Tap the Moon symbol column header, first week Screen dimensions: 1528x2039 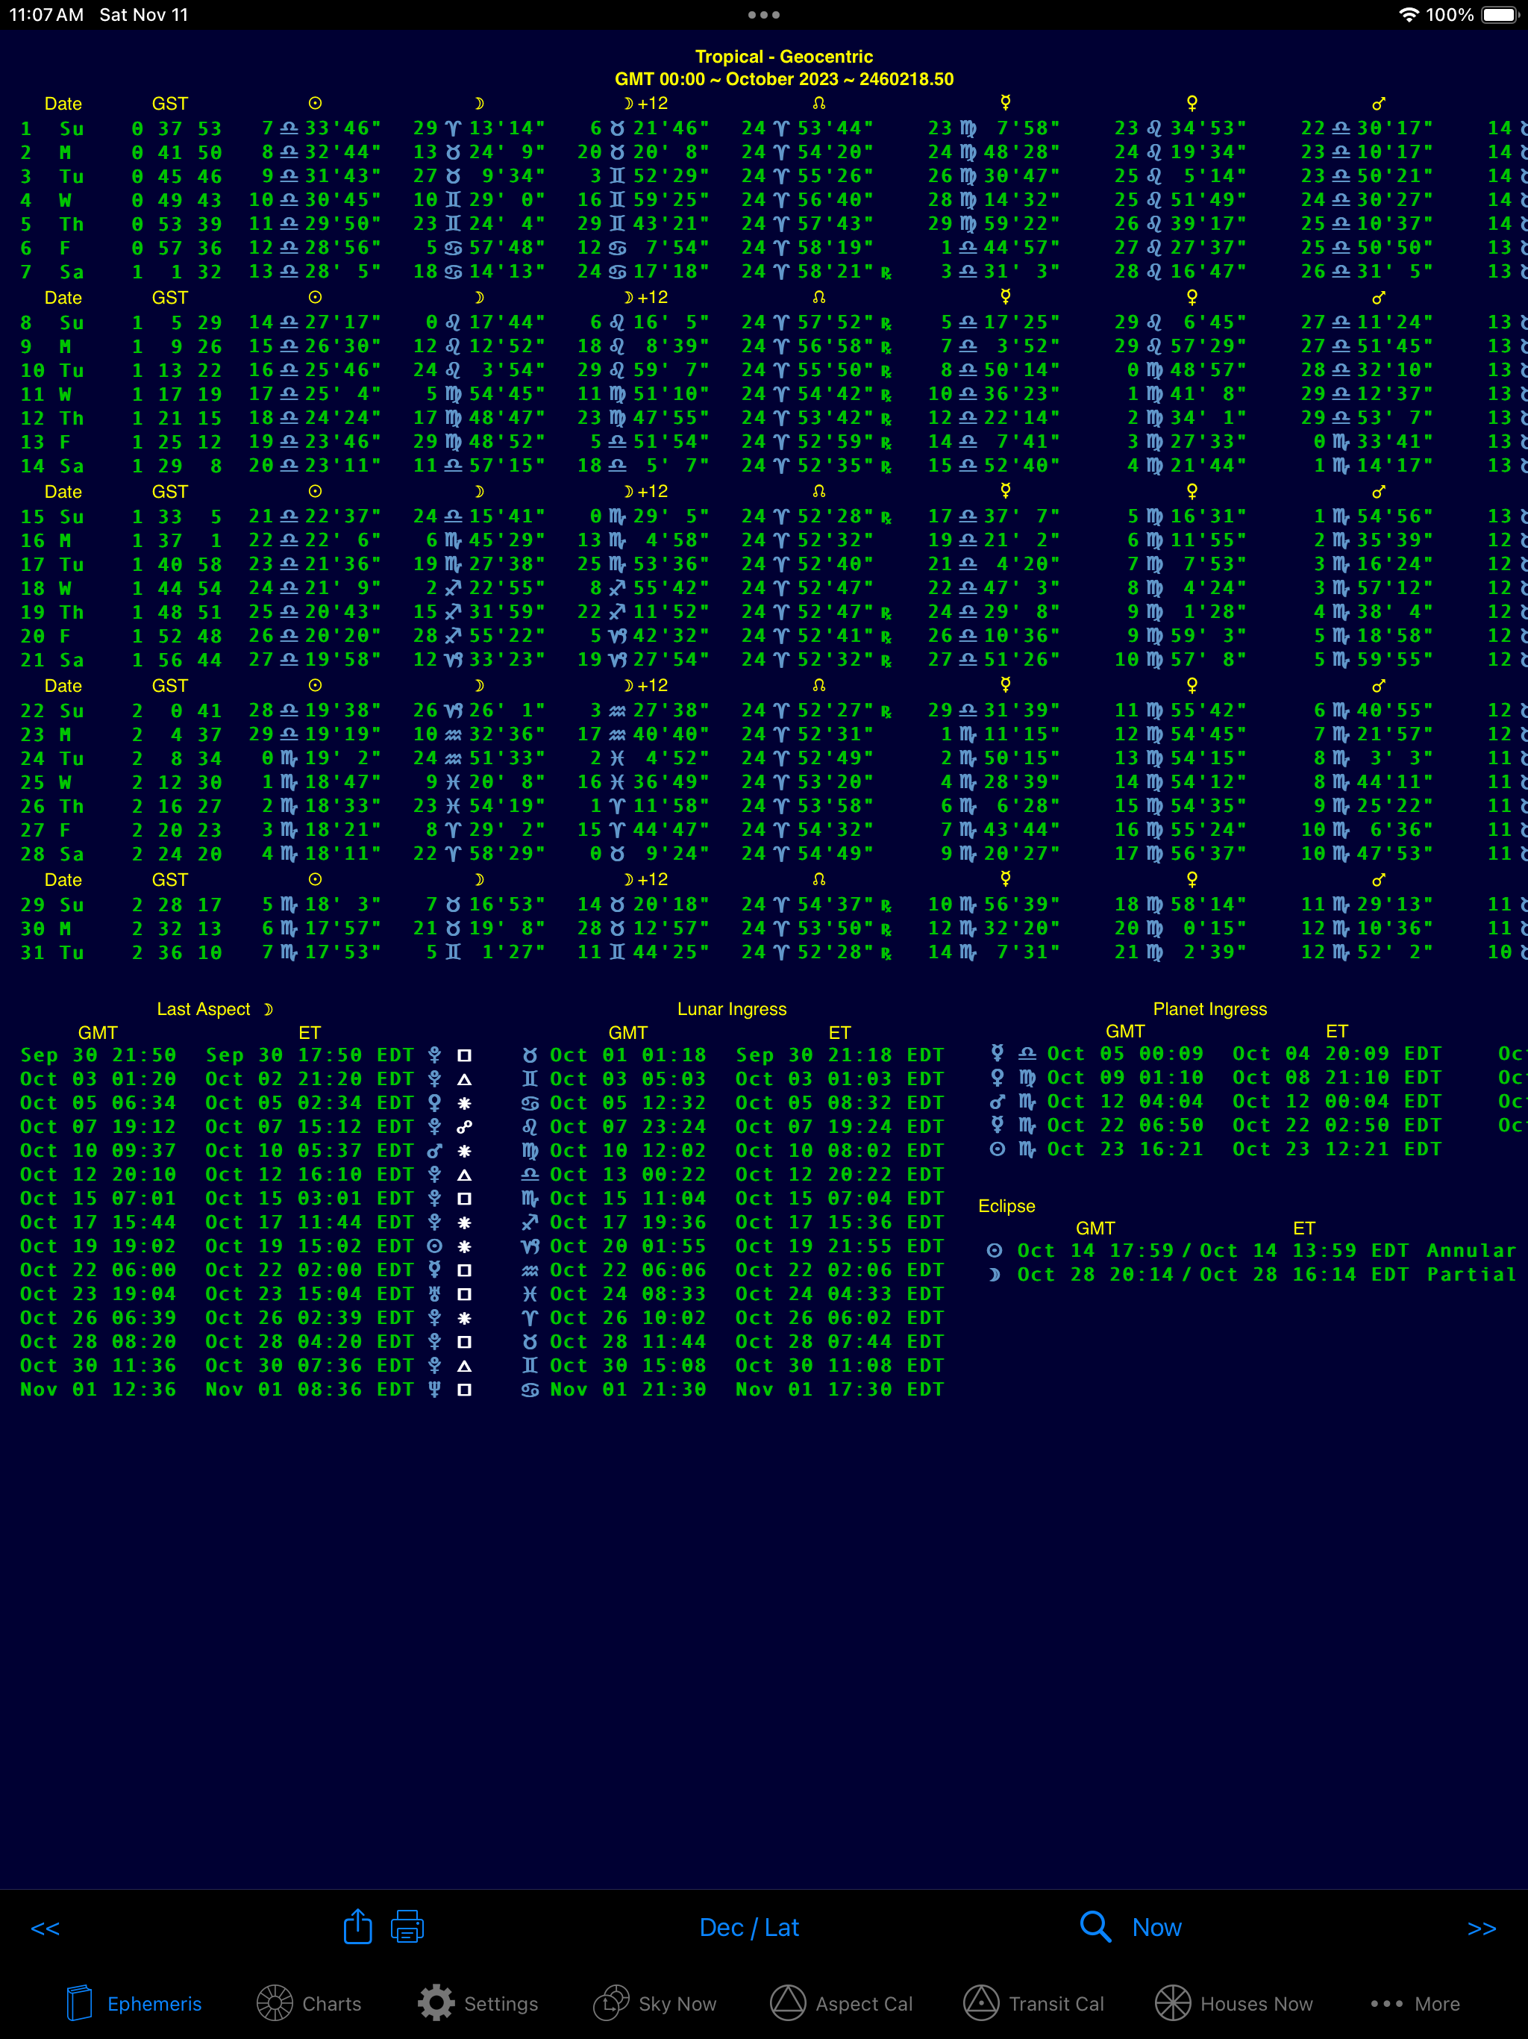tap(479, 103)
